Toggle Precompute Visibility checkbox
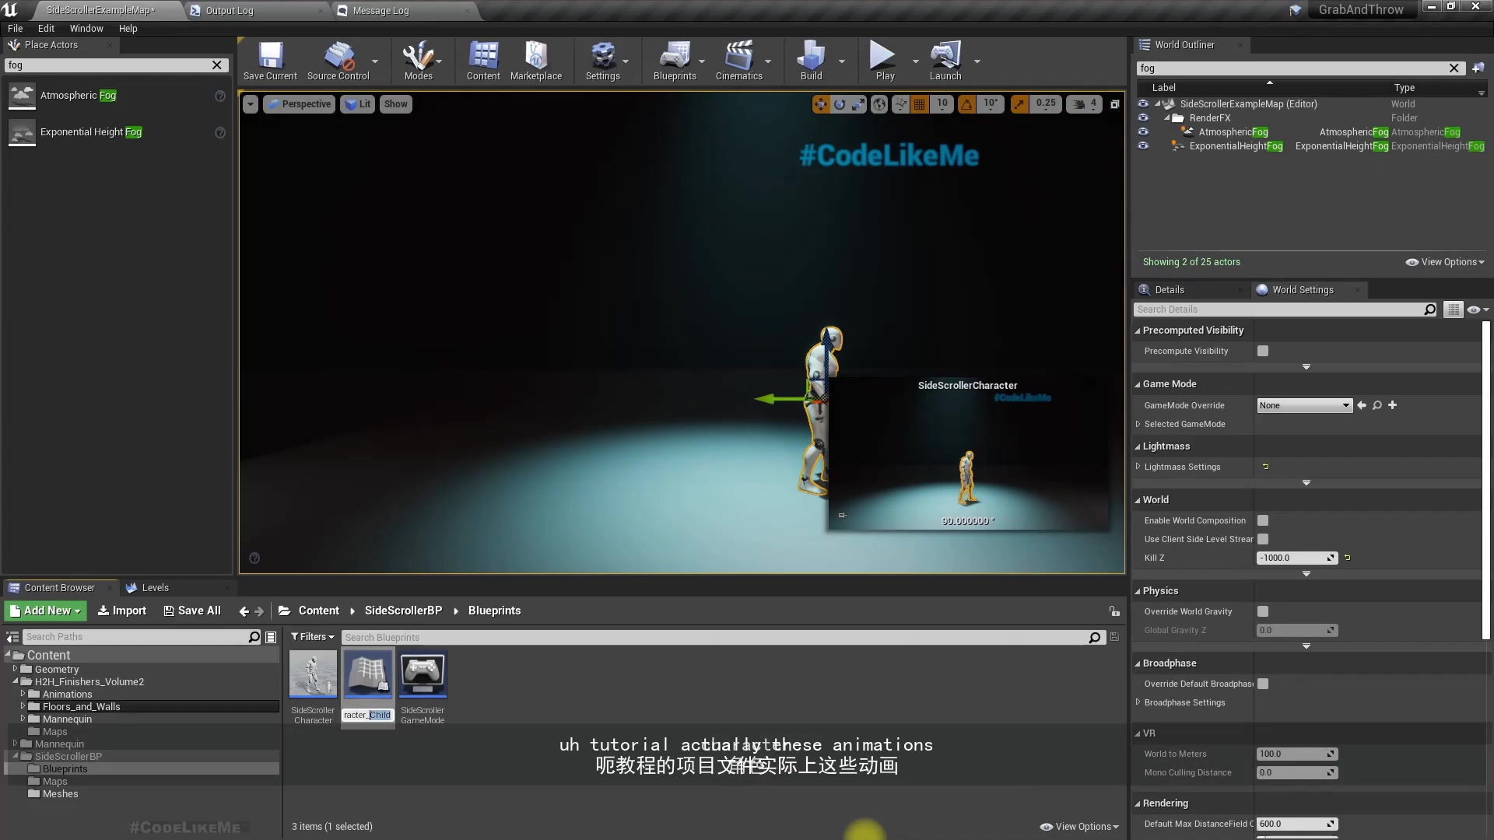The width and height of the screenshot is (1494, 840). click(x=1263, y=351)
